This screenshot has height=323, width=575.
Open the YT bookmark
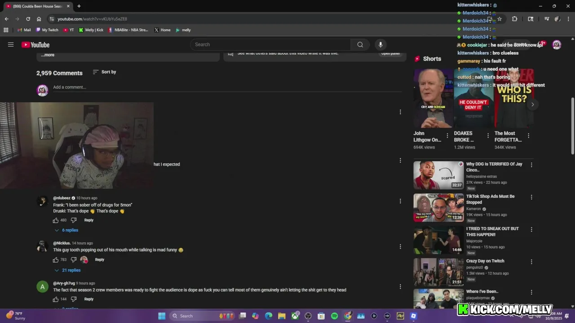point(68,30)
